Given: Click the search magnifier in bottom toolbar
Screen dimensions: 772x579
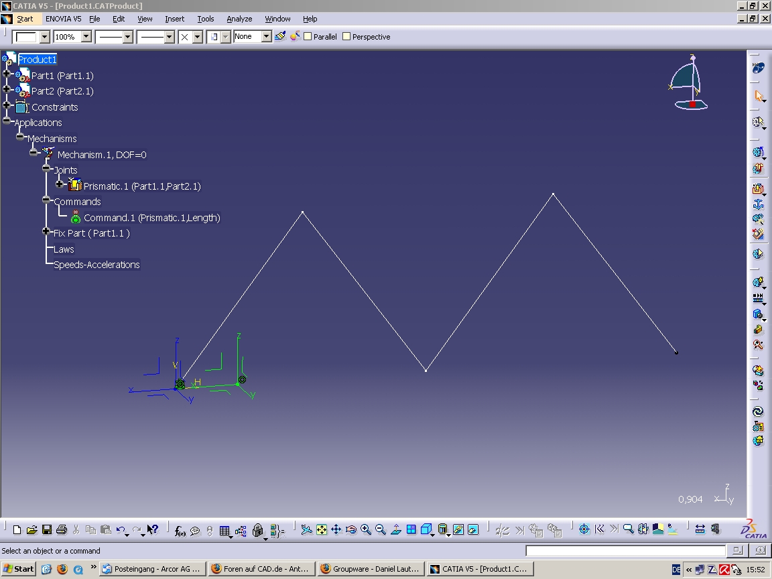Looking at the screenshot, I should [x=628, y=529].
